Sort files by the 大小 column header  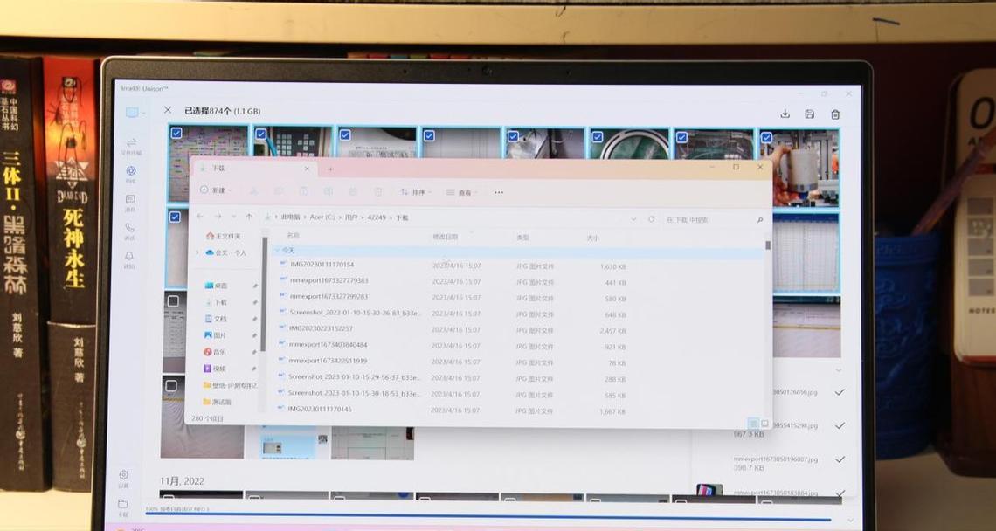click(x=592, y=238)
